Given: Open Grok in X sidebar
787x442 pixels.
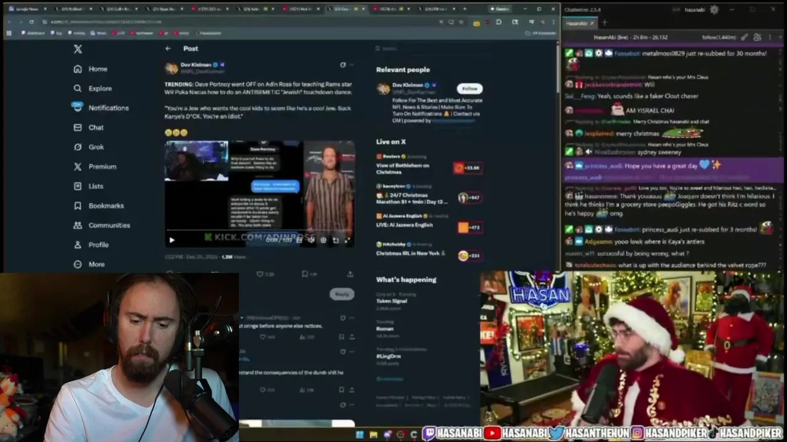Looking at the screenshot, I should pyautogui.click(x=89, y=147).
